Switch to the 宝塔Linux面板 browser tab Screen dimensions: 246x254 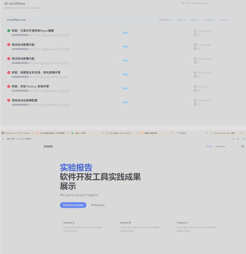tap(87, 133)
